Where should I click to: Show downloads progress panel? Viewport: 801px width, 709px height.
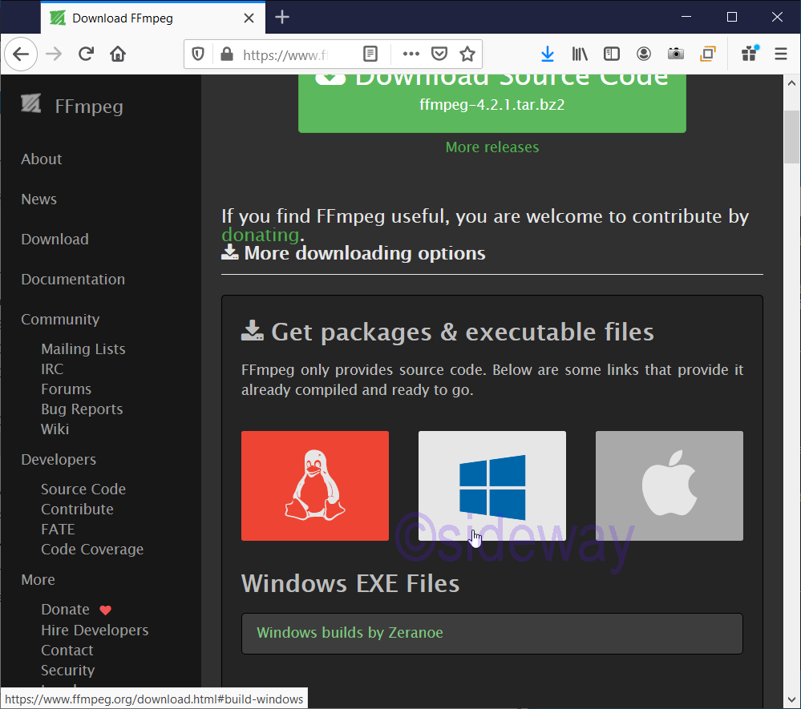pos(548,54)
